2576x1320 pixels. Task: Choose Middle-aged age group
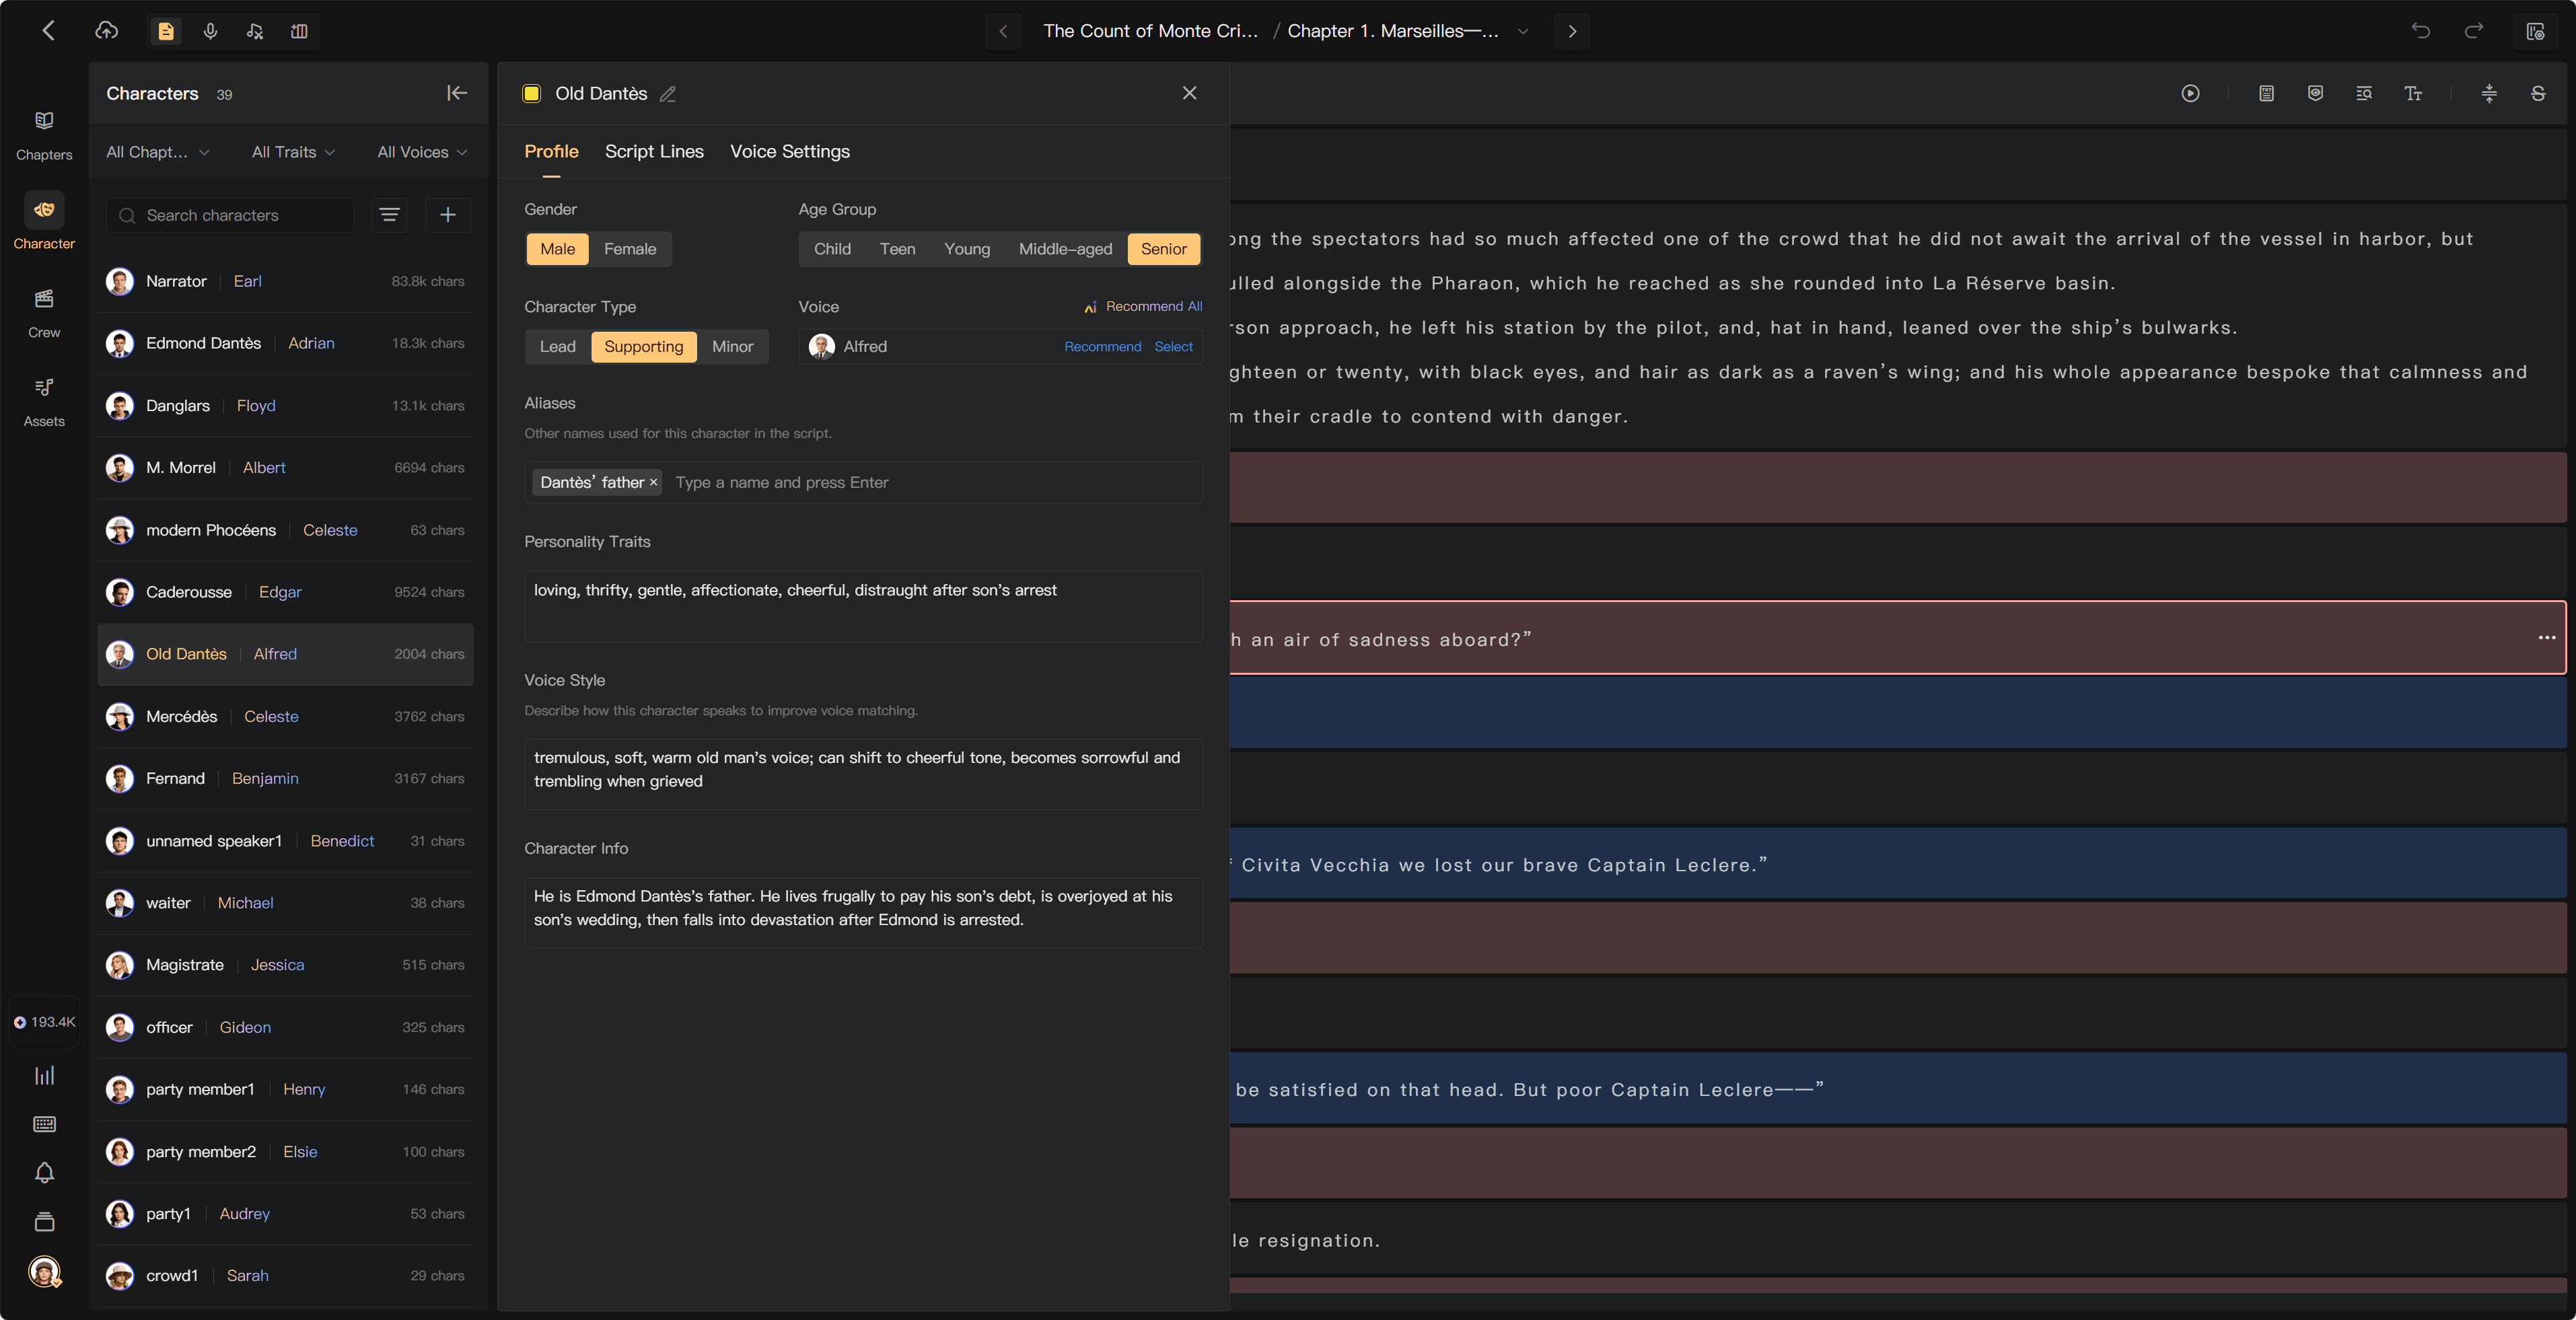pyautogui.click(x=1065, y=249)
